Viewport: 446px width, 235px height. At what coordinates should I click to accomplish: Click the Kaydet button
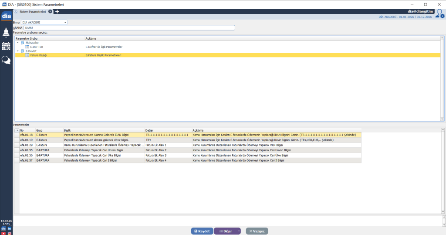(202, 231)
